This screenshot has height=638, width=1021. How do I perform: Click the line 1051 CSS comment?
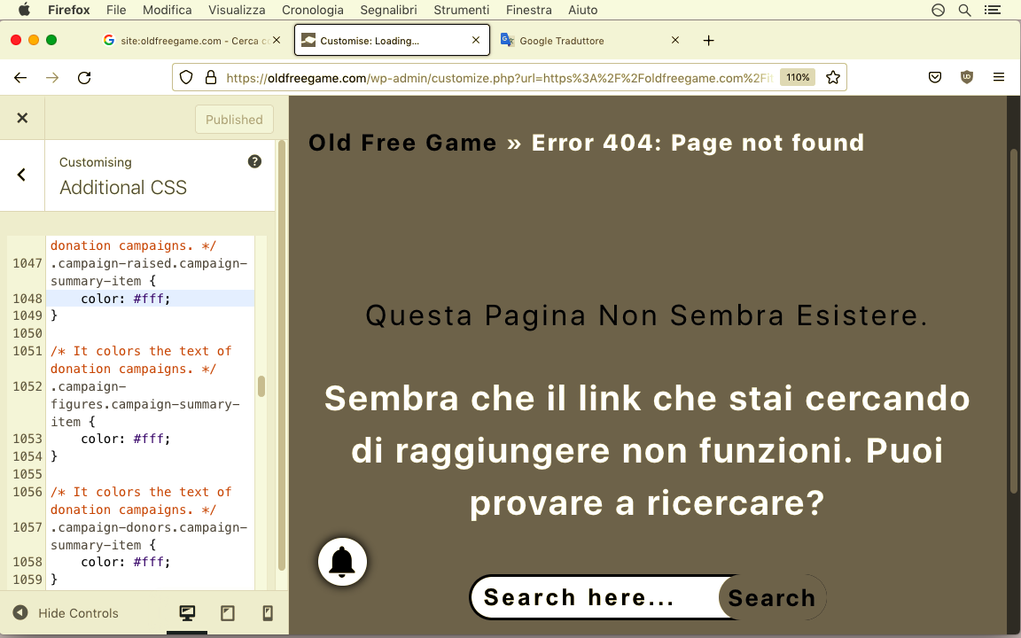[141, 360]
